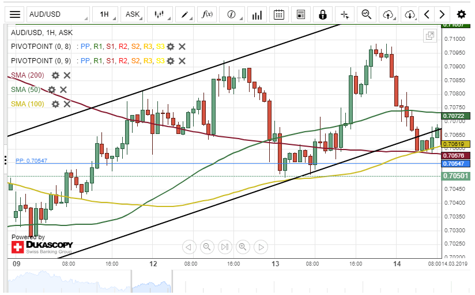
Task: Expand the ASK price side dropdown
Action: tap(133, 14)
